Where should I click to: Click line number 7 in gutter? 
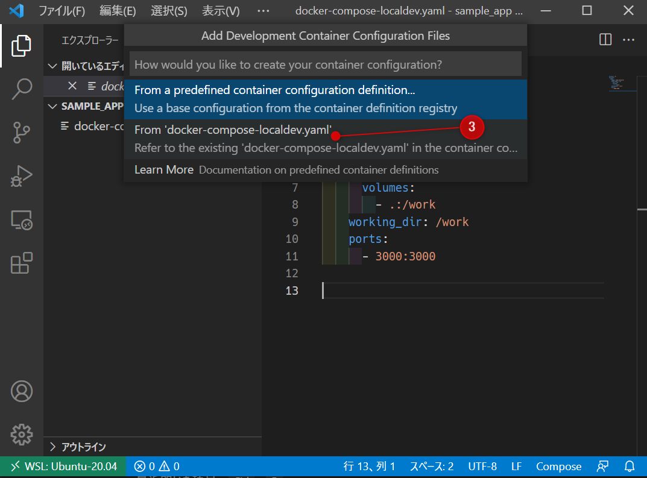(295, 187)
